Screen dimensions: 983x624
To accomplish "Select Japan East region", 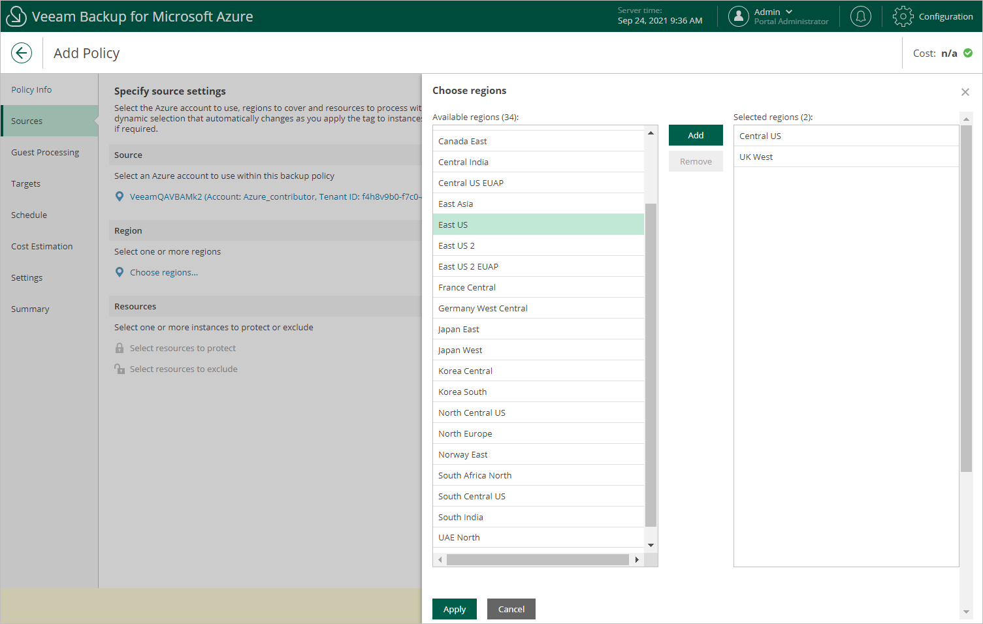I will point(539,329).
